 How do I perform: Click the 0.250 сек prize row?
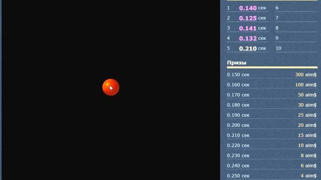[272, 175]
